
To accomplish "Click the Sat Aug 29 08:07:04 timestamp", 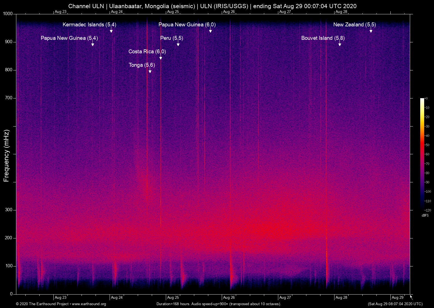I will tap(395, 304).
